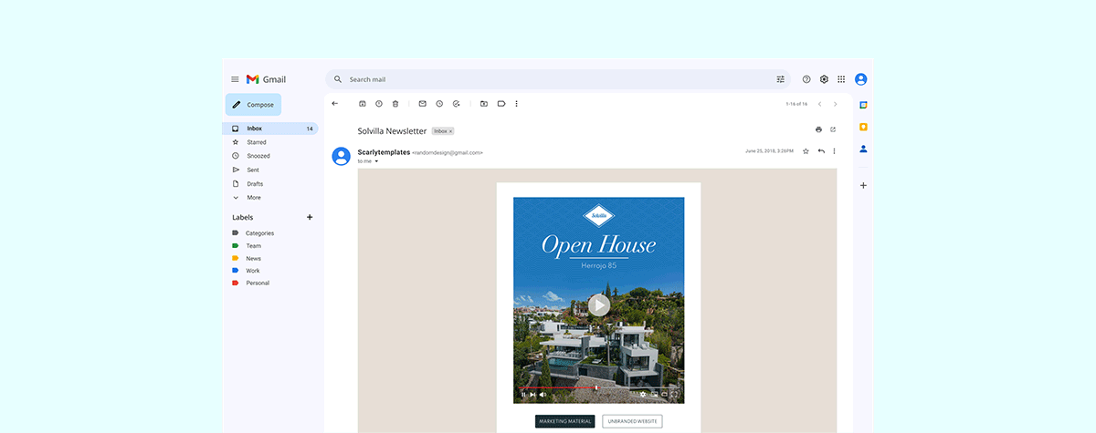Screen dimensions: 1096x433
Task: Pause the video in player controls
Action: click(x=523, y=395)
